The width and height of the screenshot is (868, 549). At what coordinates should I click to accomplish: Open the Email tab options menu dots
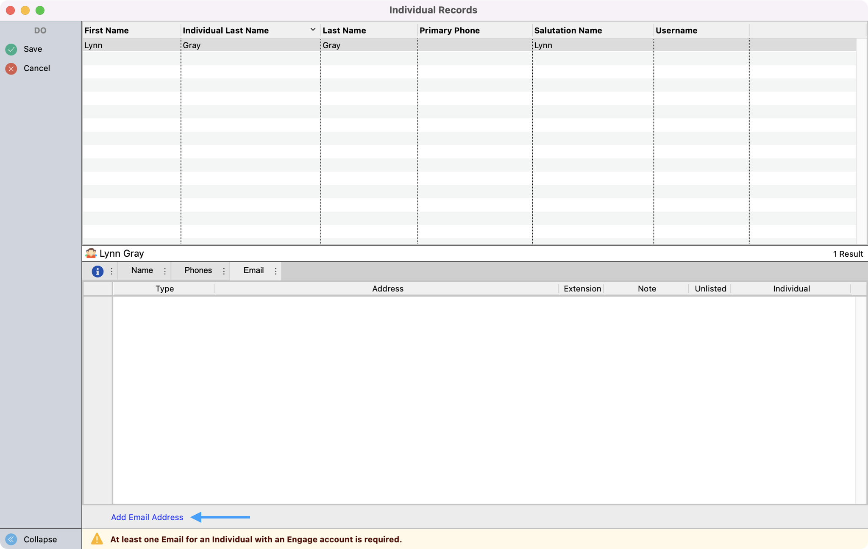pyautogui.click(x=275, y=271)
